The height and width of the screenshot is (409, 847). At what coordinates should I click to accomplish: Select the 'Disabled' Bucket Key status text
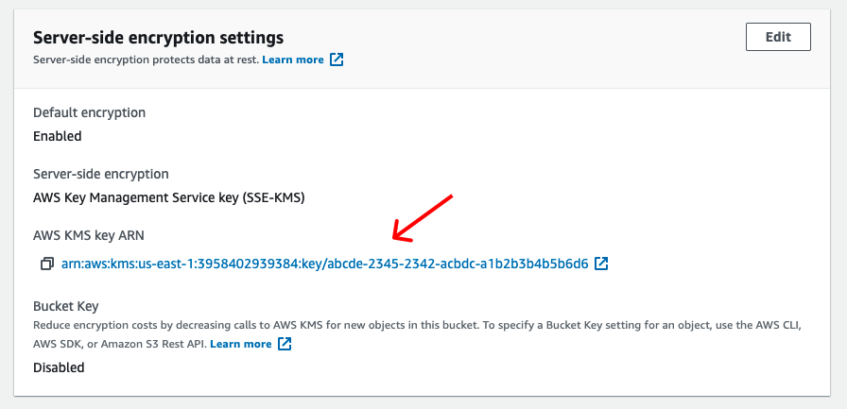(x=59, y=367)
